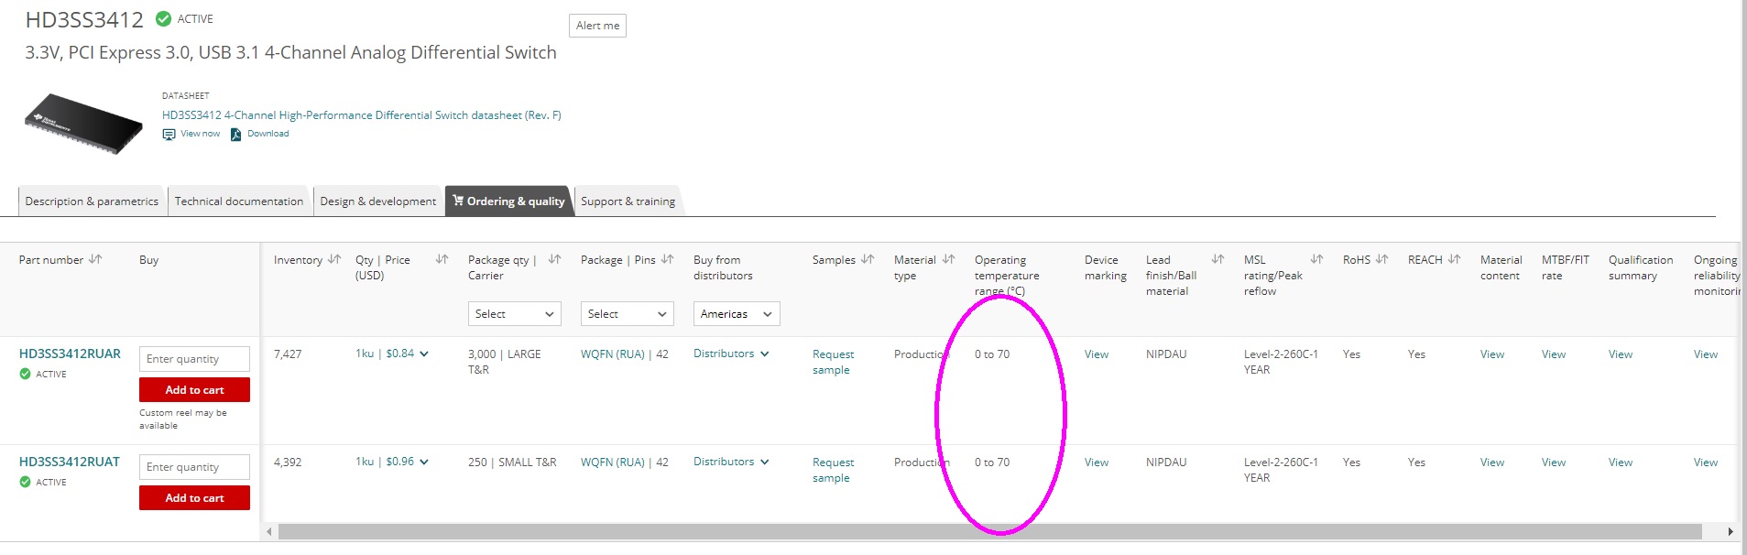Sort by Qty | Price column

coord(442,259)
